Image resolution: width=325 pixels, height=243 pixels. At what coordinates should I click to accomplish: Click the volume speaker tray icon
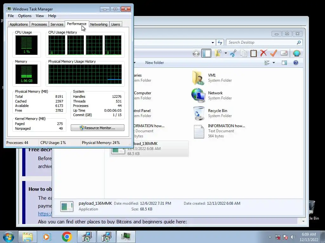coord(293,237)
